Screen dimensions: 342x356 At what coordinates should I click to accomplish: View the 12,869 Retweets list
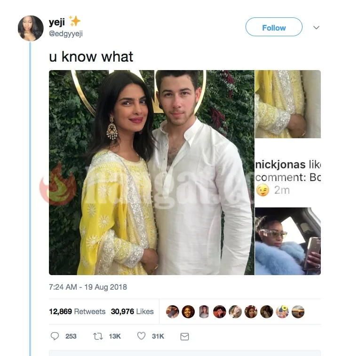point(77,311)
